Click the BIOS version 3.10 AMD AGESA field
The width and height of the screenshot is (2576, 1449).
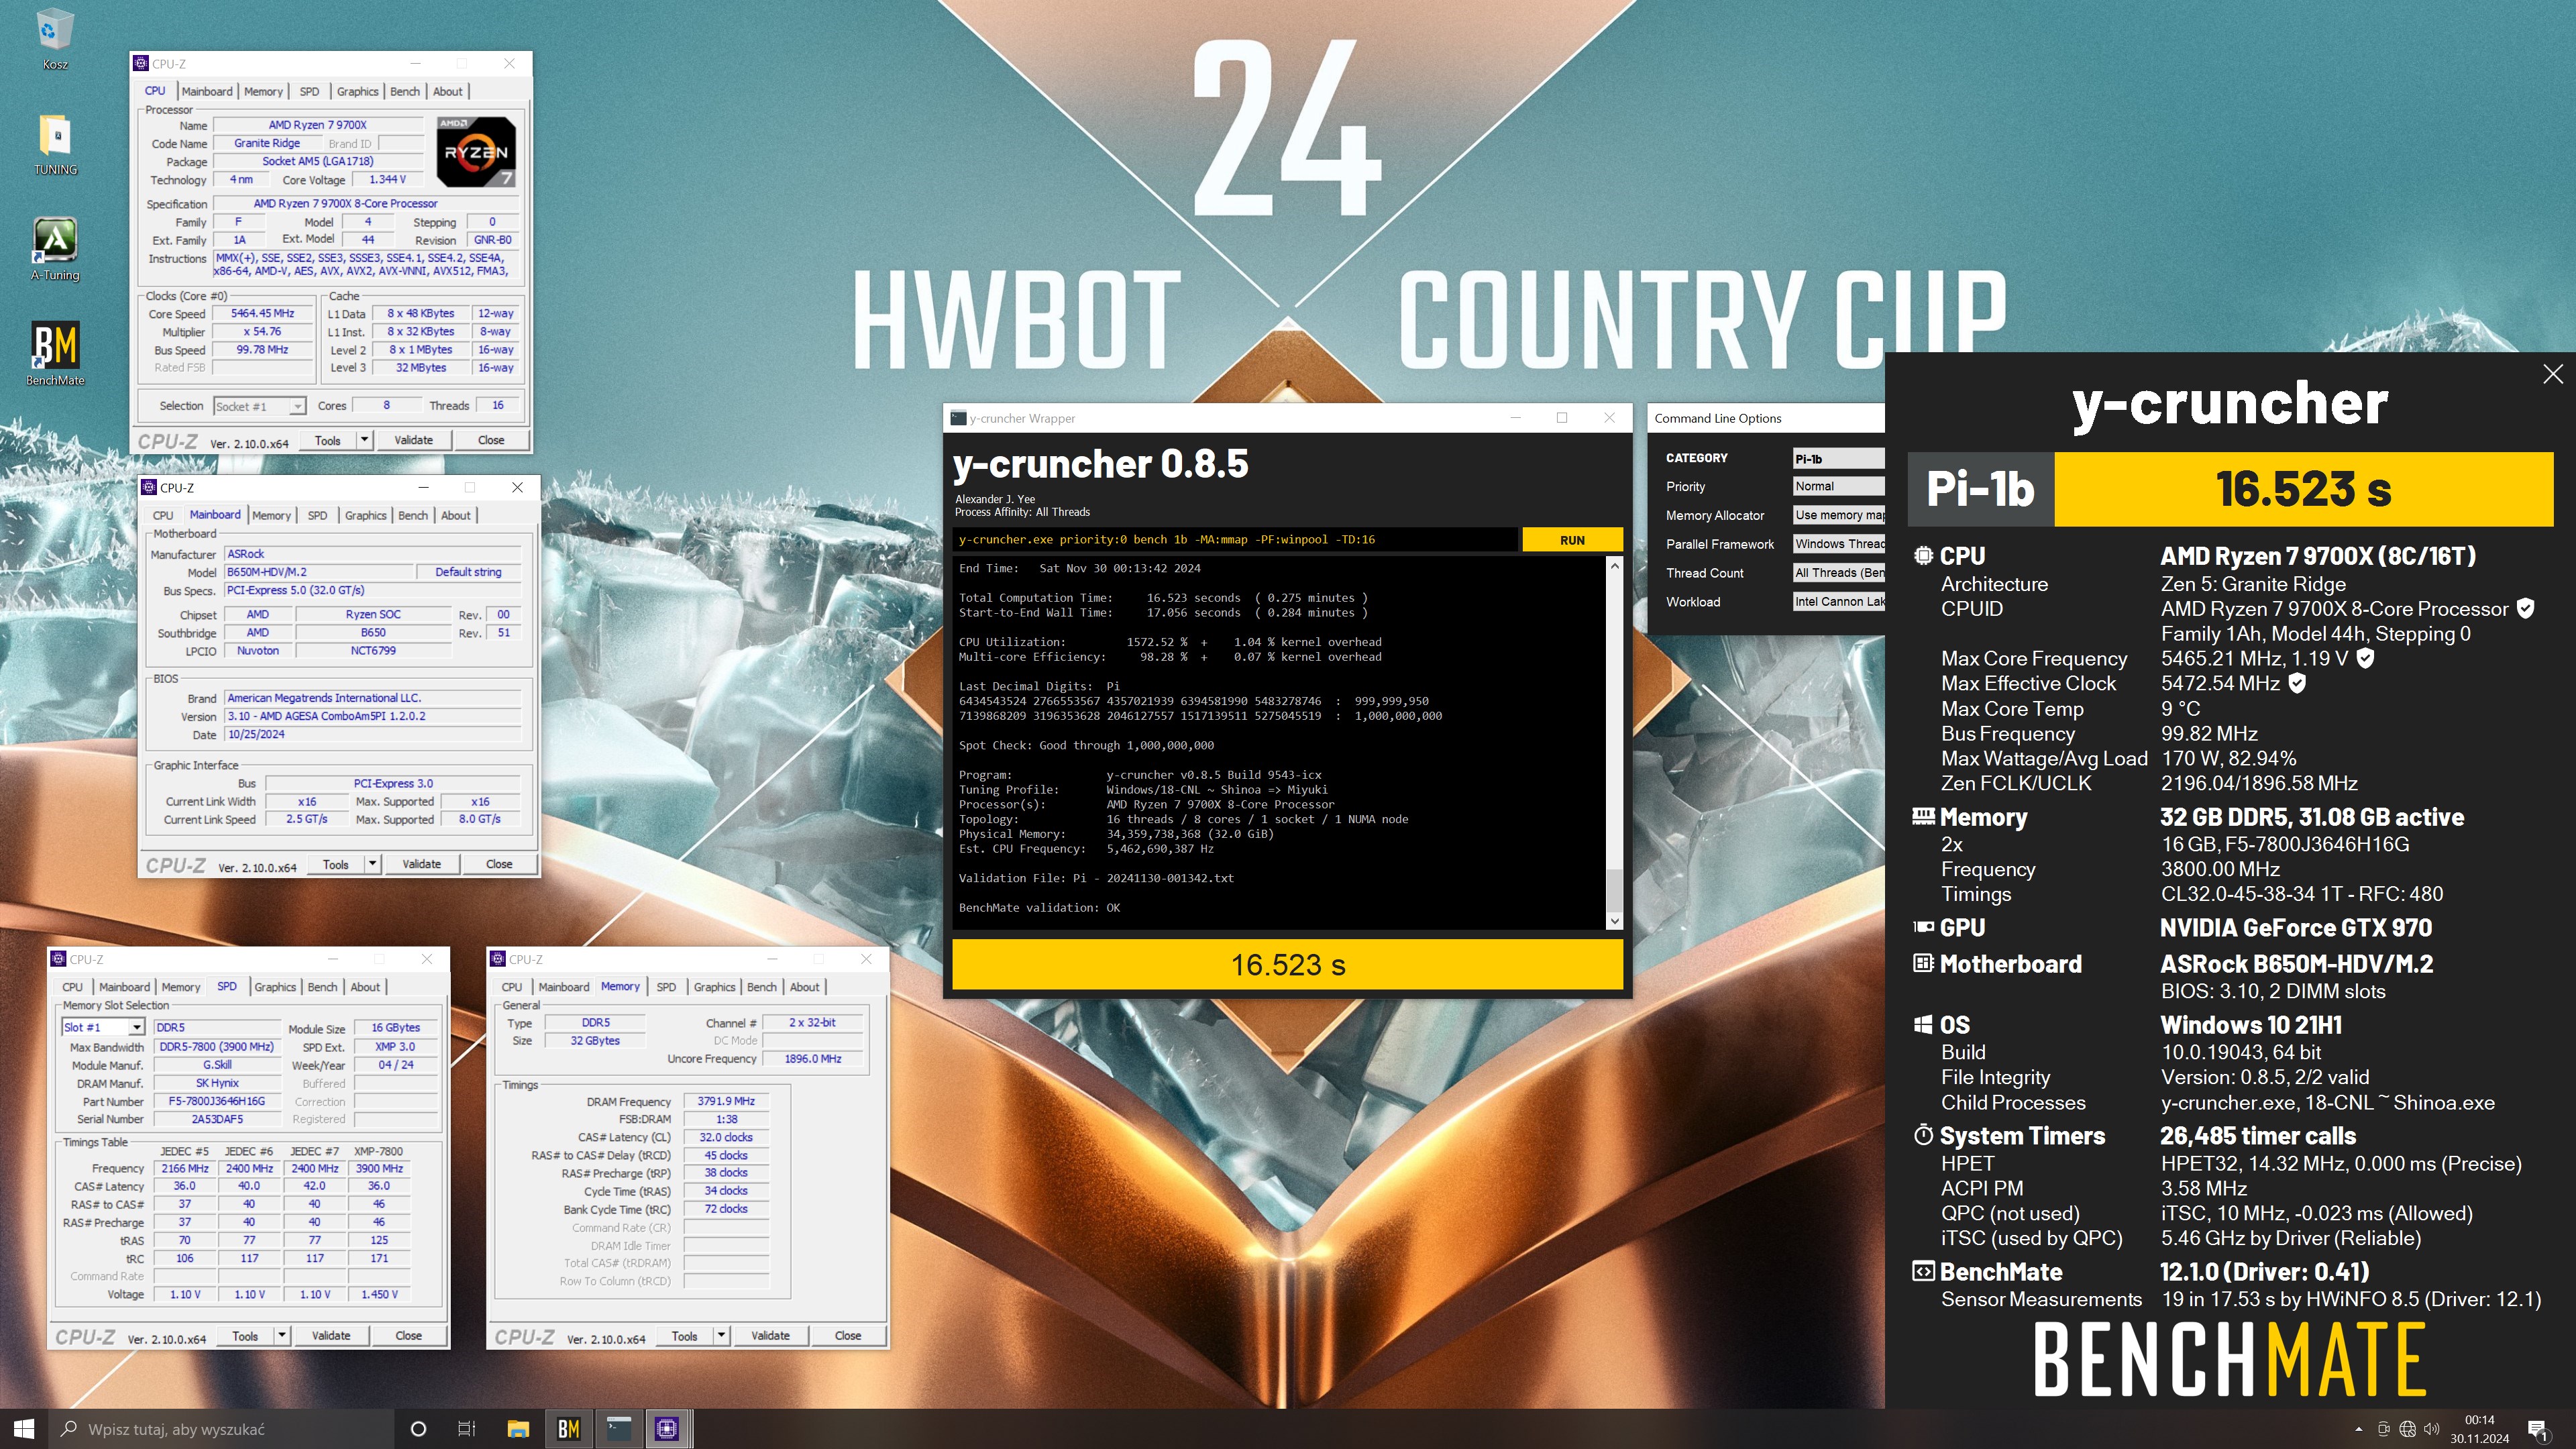tap(373, 716)
